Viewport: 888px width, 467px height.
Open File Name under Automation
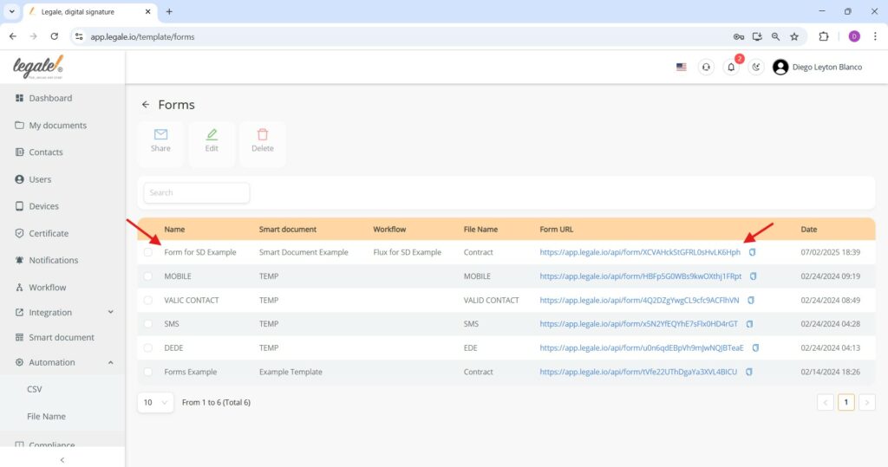pos(47,417)
